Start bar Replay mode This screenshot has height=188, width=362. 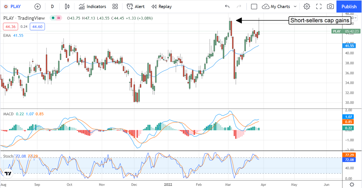pos(161,6)
